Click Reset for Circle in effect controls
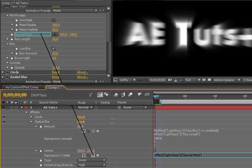Screen dimensions: 252x168 pos(55,72)
